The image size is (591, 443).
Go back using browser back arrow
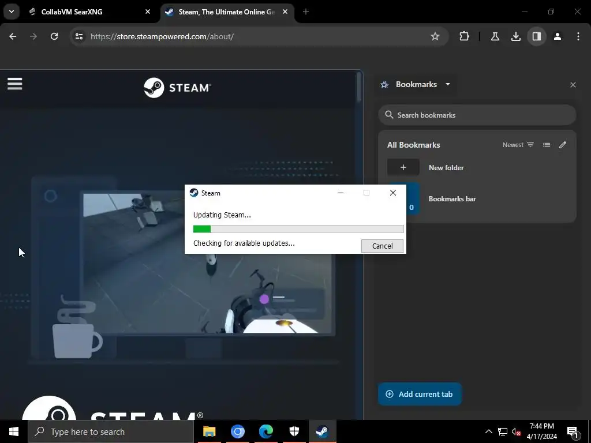[x=13, y=36]
